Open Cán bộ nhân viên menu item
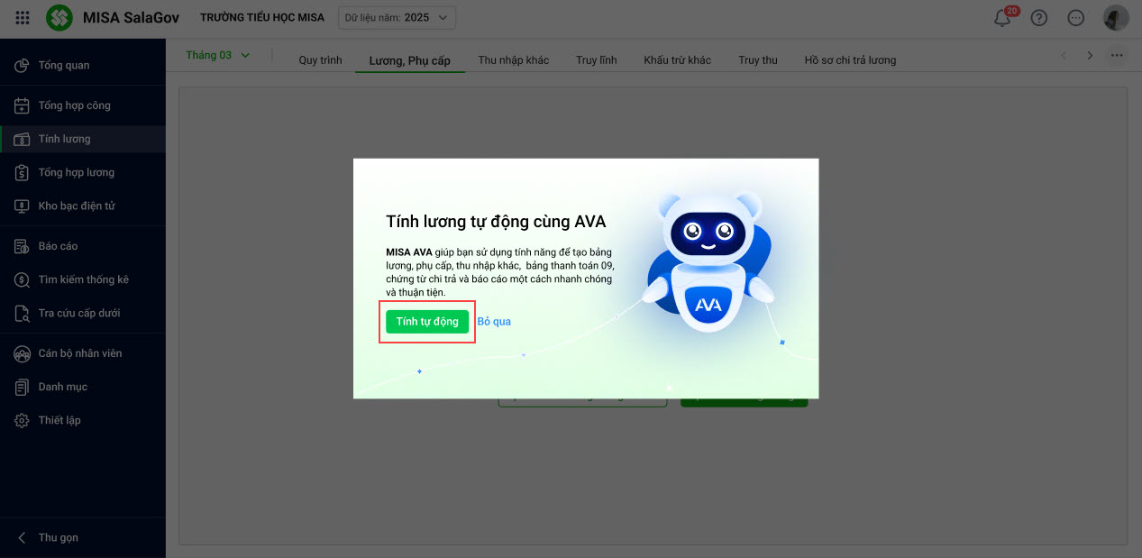Viewport: 1142px width, 558px height. 83,353
